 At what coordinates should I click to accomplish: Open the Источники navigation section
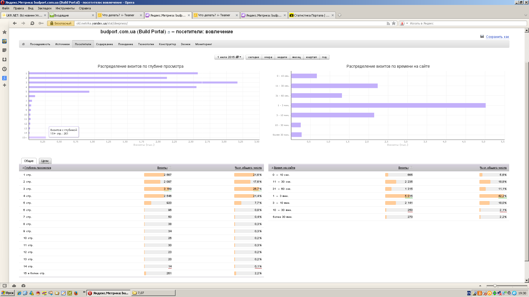[63, 44]
